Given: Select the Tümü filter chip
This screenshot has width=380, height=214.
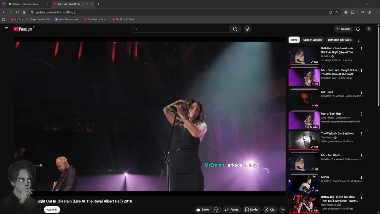Looking at the screenshot, I should 294,40.
